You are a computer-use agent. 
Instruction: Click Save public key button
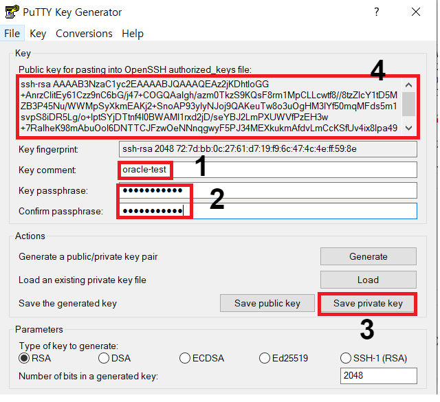pos(267,303)
